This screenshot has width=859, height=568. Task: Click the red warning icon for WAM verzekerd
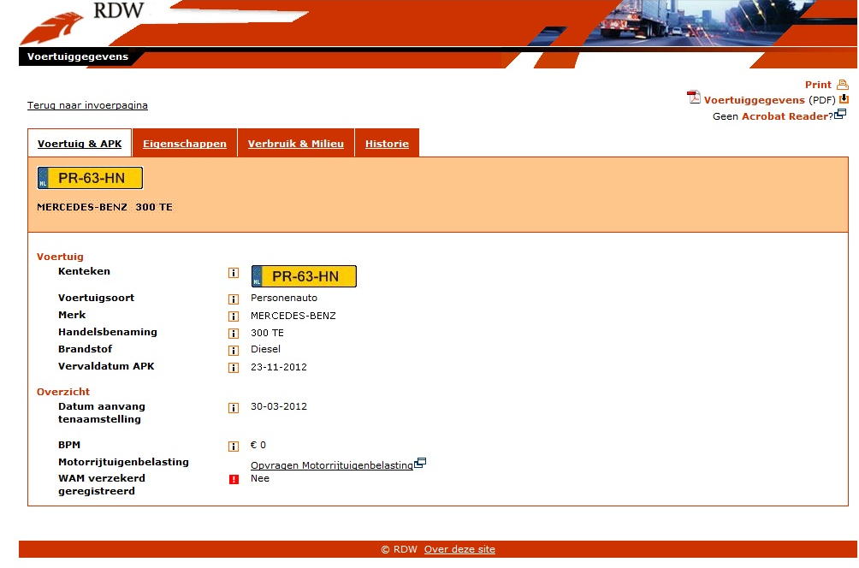[233, 480]
